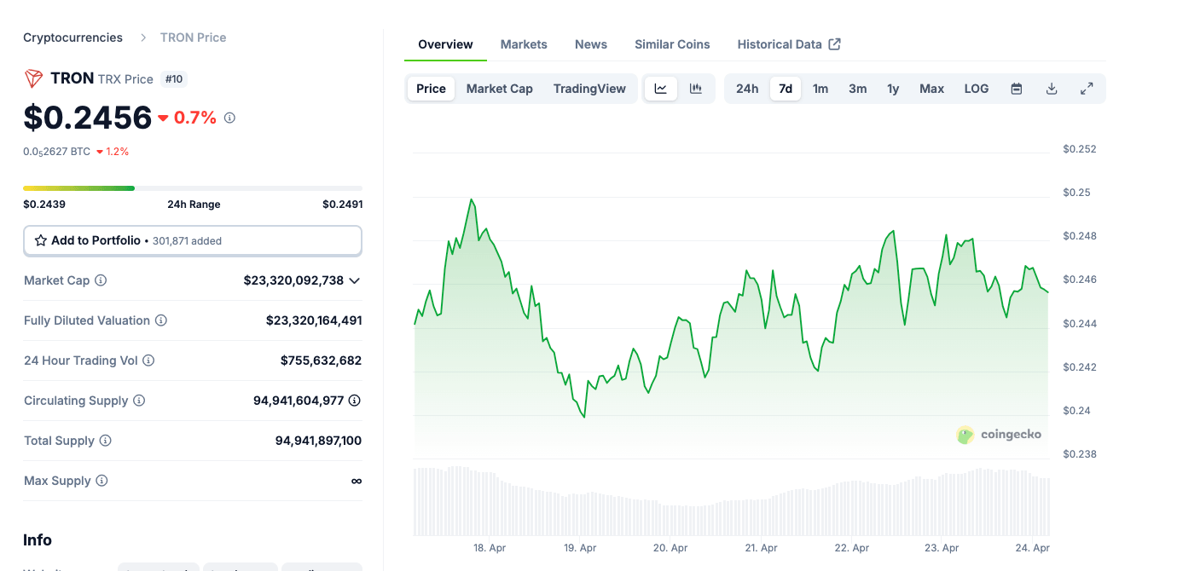This screenshot has width=1177, height=571.
Task: Toggle logarithmic scale with LOG
Action: (976, 88)
